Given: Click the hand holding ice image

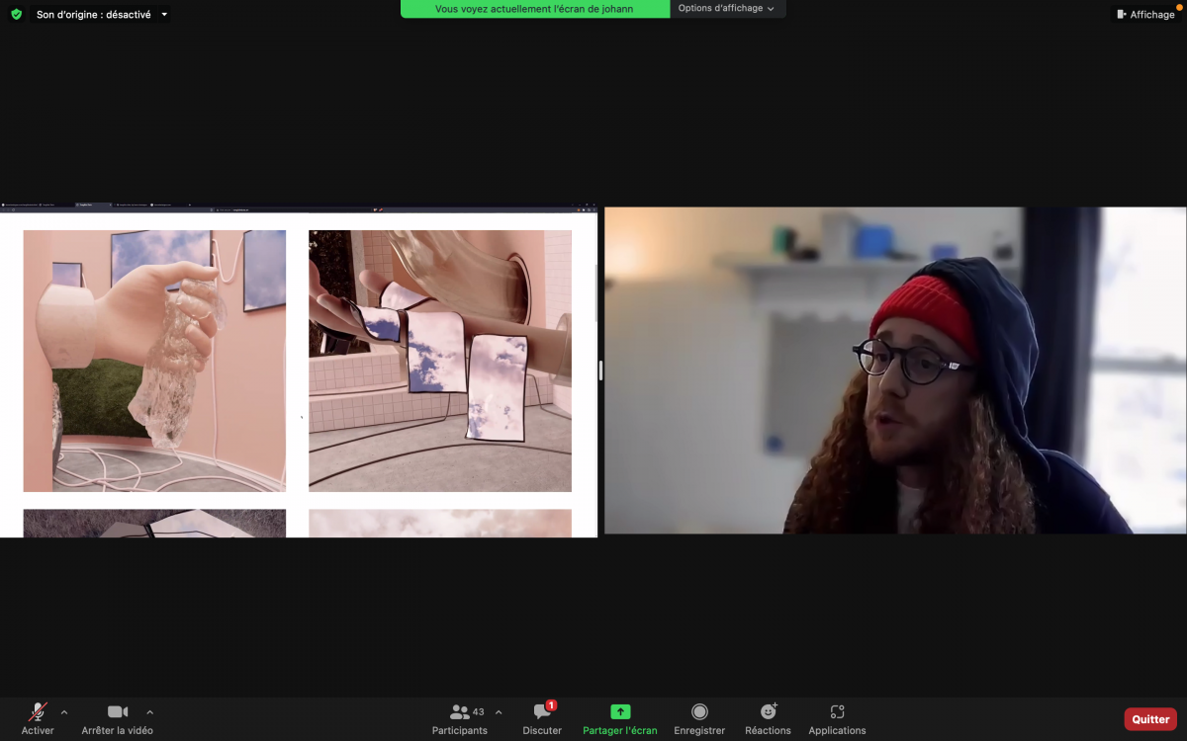Looking at the screenshot, I should click(154, 361).
